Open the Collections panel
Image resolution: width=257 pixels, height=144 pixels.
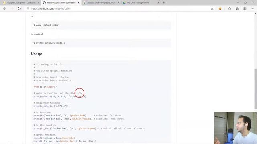click(237, 8)
